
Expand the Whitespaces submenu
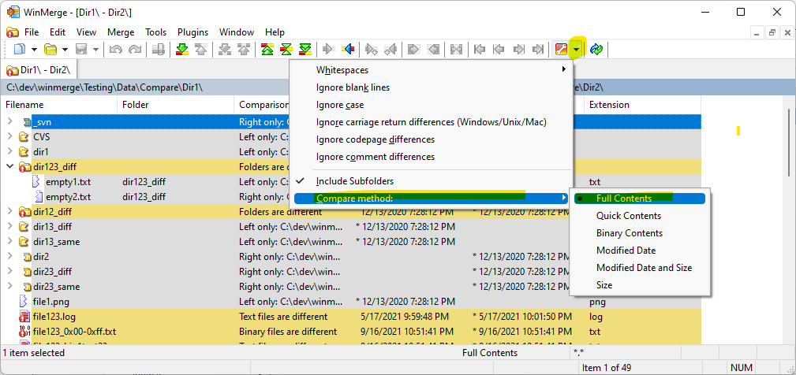(432, 70)
